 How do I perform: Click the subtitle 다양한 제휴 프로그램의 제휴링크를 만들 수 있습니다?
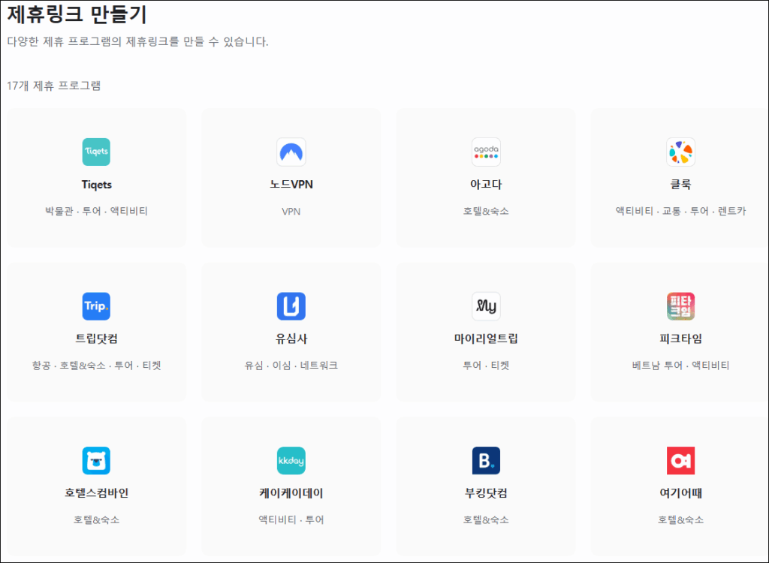point(138,42)
